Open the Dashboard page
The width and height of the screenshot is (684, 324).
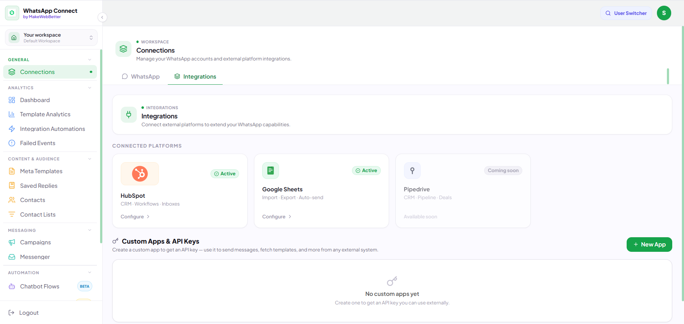(x=50, y=100)
